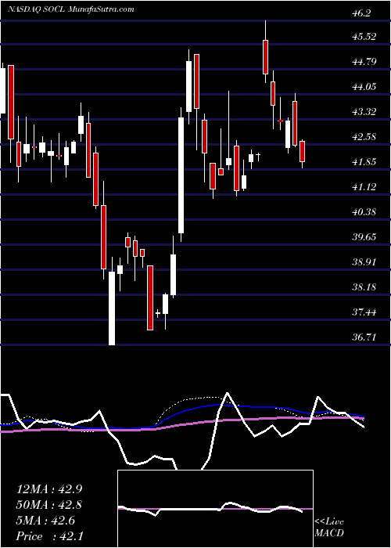Click the tallest white candlestick rising to 43.32
This screenshot has height=548, width=391.
(x=181, y=175)
